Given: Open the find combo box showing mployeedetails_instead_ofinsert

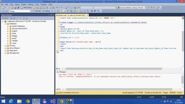Looking at the screenshot, I should point(132,8).
